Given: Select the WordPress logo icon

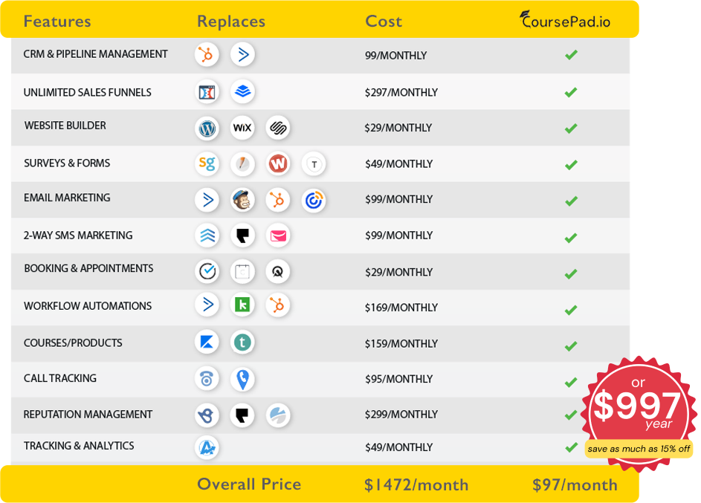Looking at the screenshot, I should (x=207, y=129).
